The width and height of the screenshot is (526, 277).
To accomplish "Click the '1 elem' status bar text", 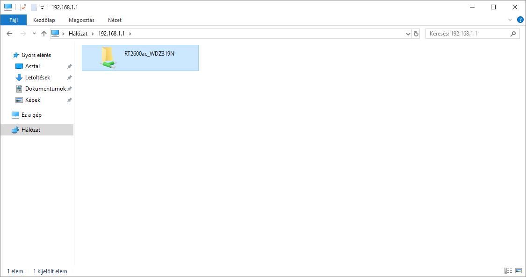I will [x=15, y=271].
